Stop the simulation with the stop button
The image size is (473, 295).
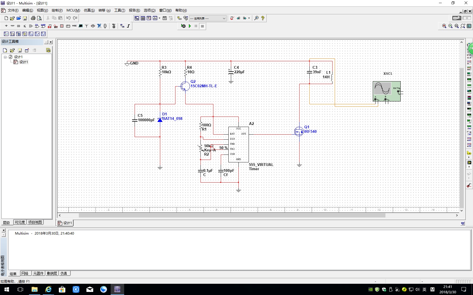[202, 26]
